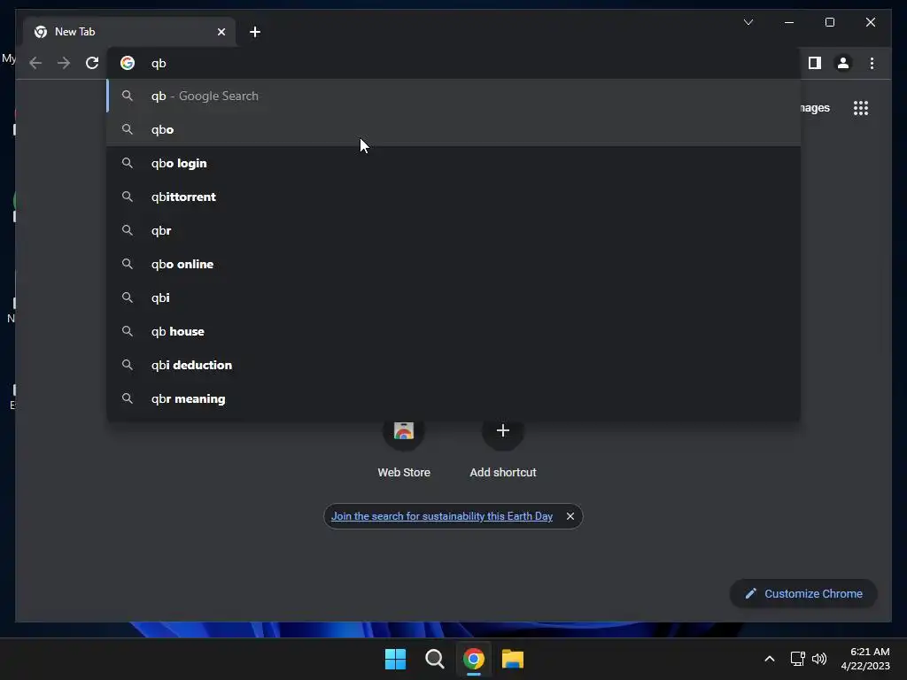Choose the 'qbo' suggestion
The image size is (907, 680).
(x=454, y=129)
